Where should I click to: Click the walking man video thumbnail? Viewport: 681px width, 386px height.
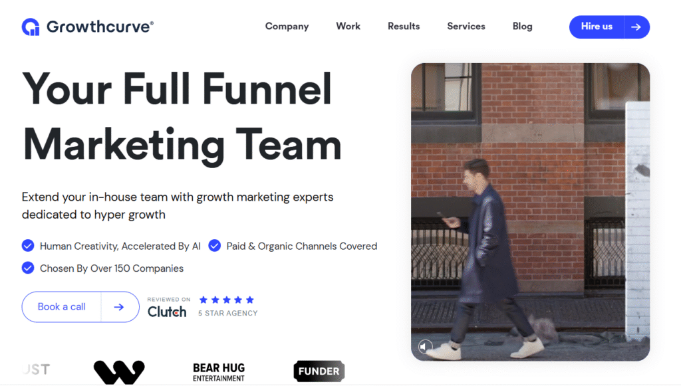(530, 212)
